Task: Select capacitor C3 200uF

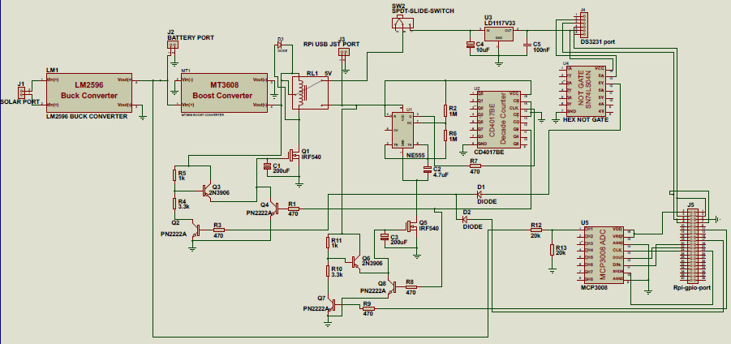Action: [385, 237]
